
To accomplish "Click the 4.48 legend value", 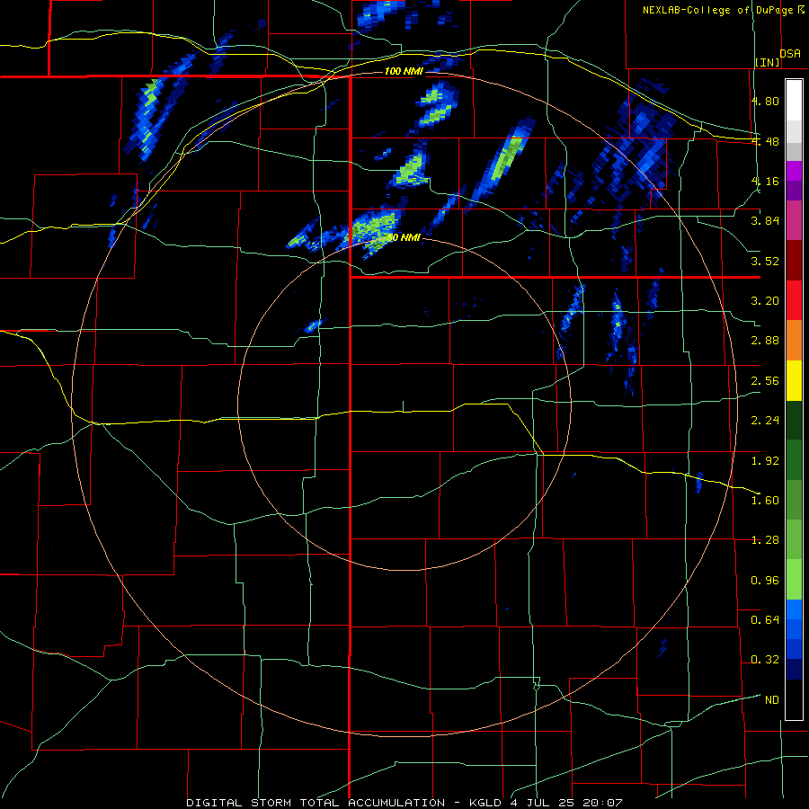I will click(765, 141).
